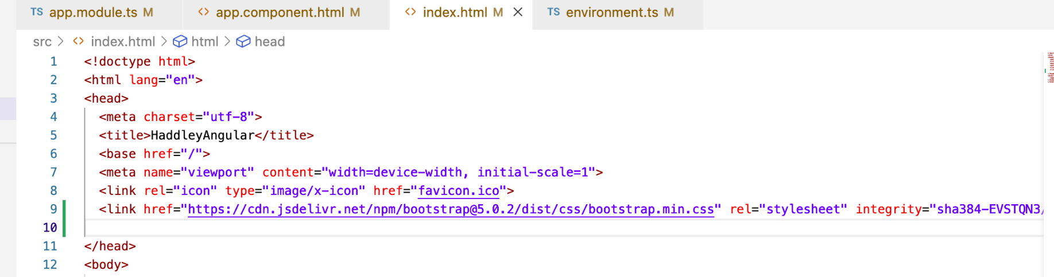Open the app.component.html tab
The height and width of the screenshot is (277, 1054).
point(280,13)
